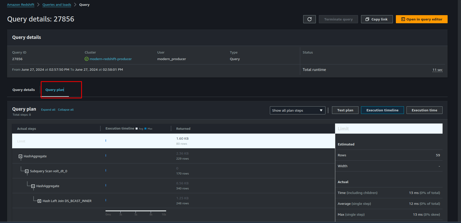The image size is (461, 223).
Task: Open the query in the query editor
Action: (x=422, y=19)
